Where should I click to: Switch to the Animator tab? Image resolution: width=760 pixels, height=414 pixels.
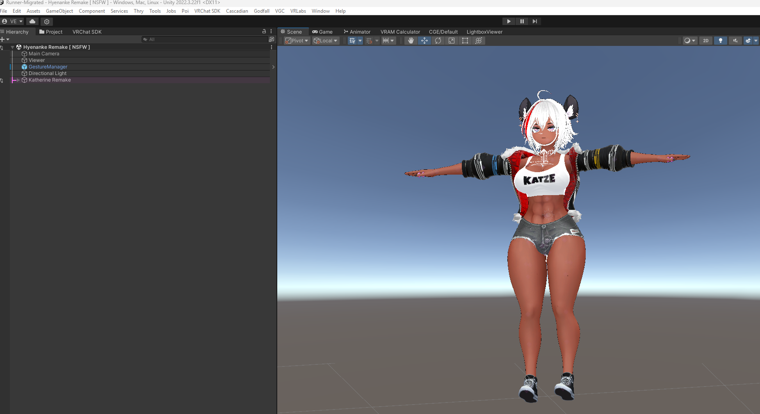click(x=357, y=32)
